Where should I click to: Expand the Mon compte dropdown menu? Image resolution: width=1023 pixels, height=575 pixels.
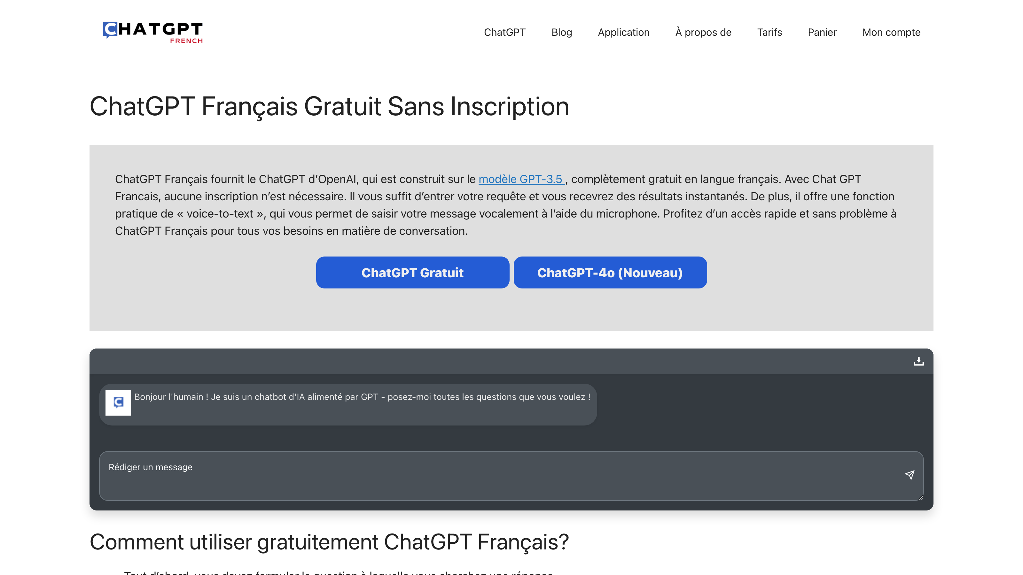pyautogui.click(x=891, y=32)
